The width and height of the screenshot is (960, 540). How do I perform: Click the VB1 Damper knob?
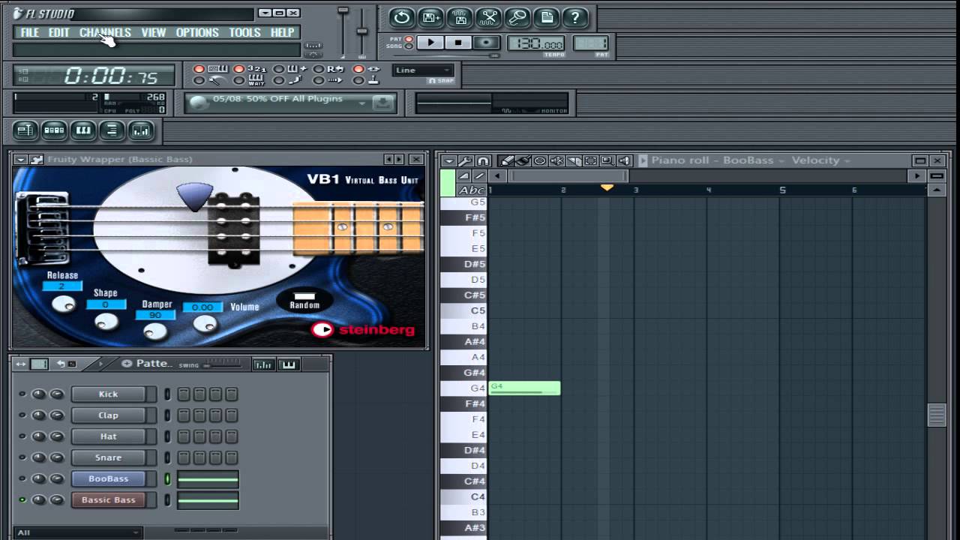tap(155, 331)
